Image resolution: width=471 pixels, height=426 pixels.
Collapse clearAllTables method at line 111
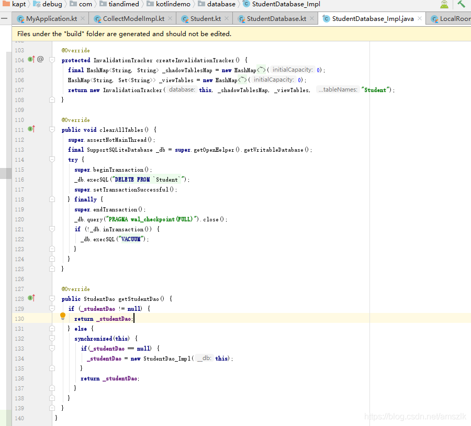(52, 129)
